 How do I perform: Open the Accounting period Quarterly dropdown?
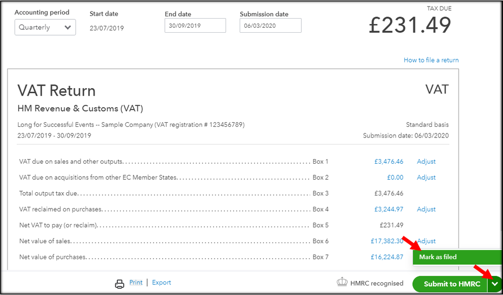coord(45,27)
